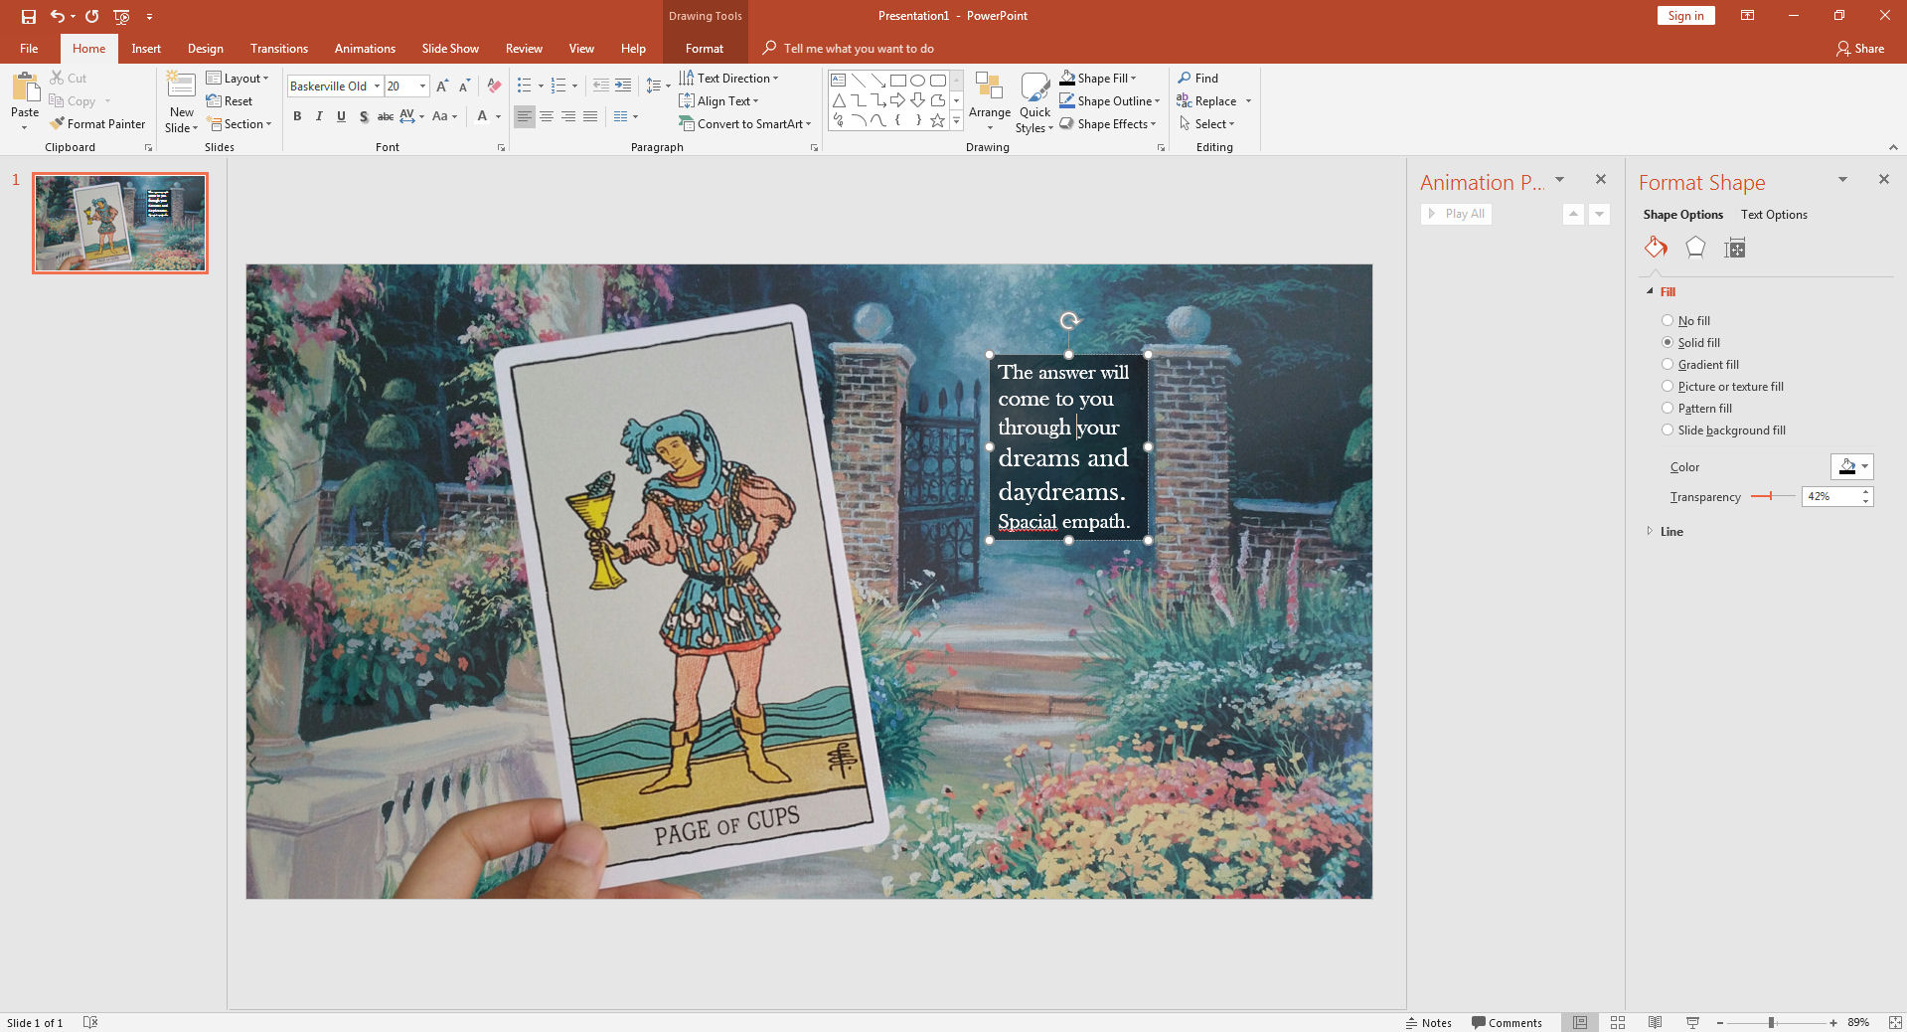Viewport: 1907px width, 1032px height.
Task: Click the Save icon in title bar
Action: (x=29, y=16)
